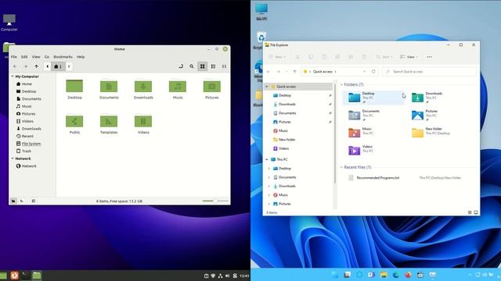Click the Up arrow in File Explorer
The height and width of the screenshot is (281, 501).
(x=294, y=72)
